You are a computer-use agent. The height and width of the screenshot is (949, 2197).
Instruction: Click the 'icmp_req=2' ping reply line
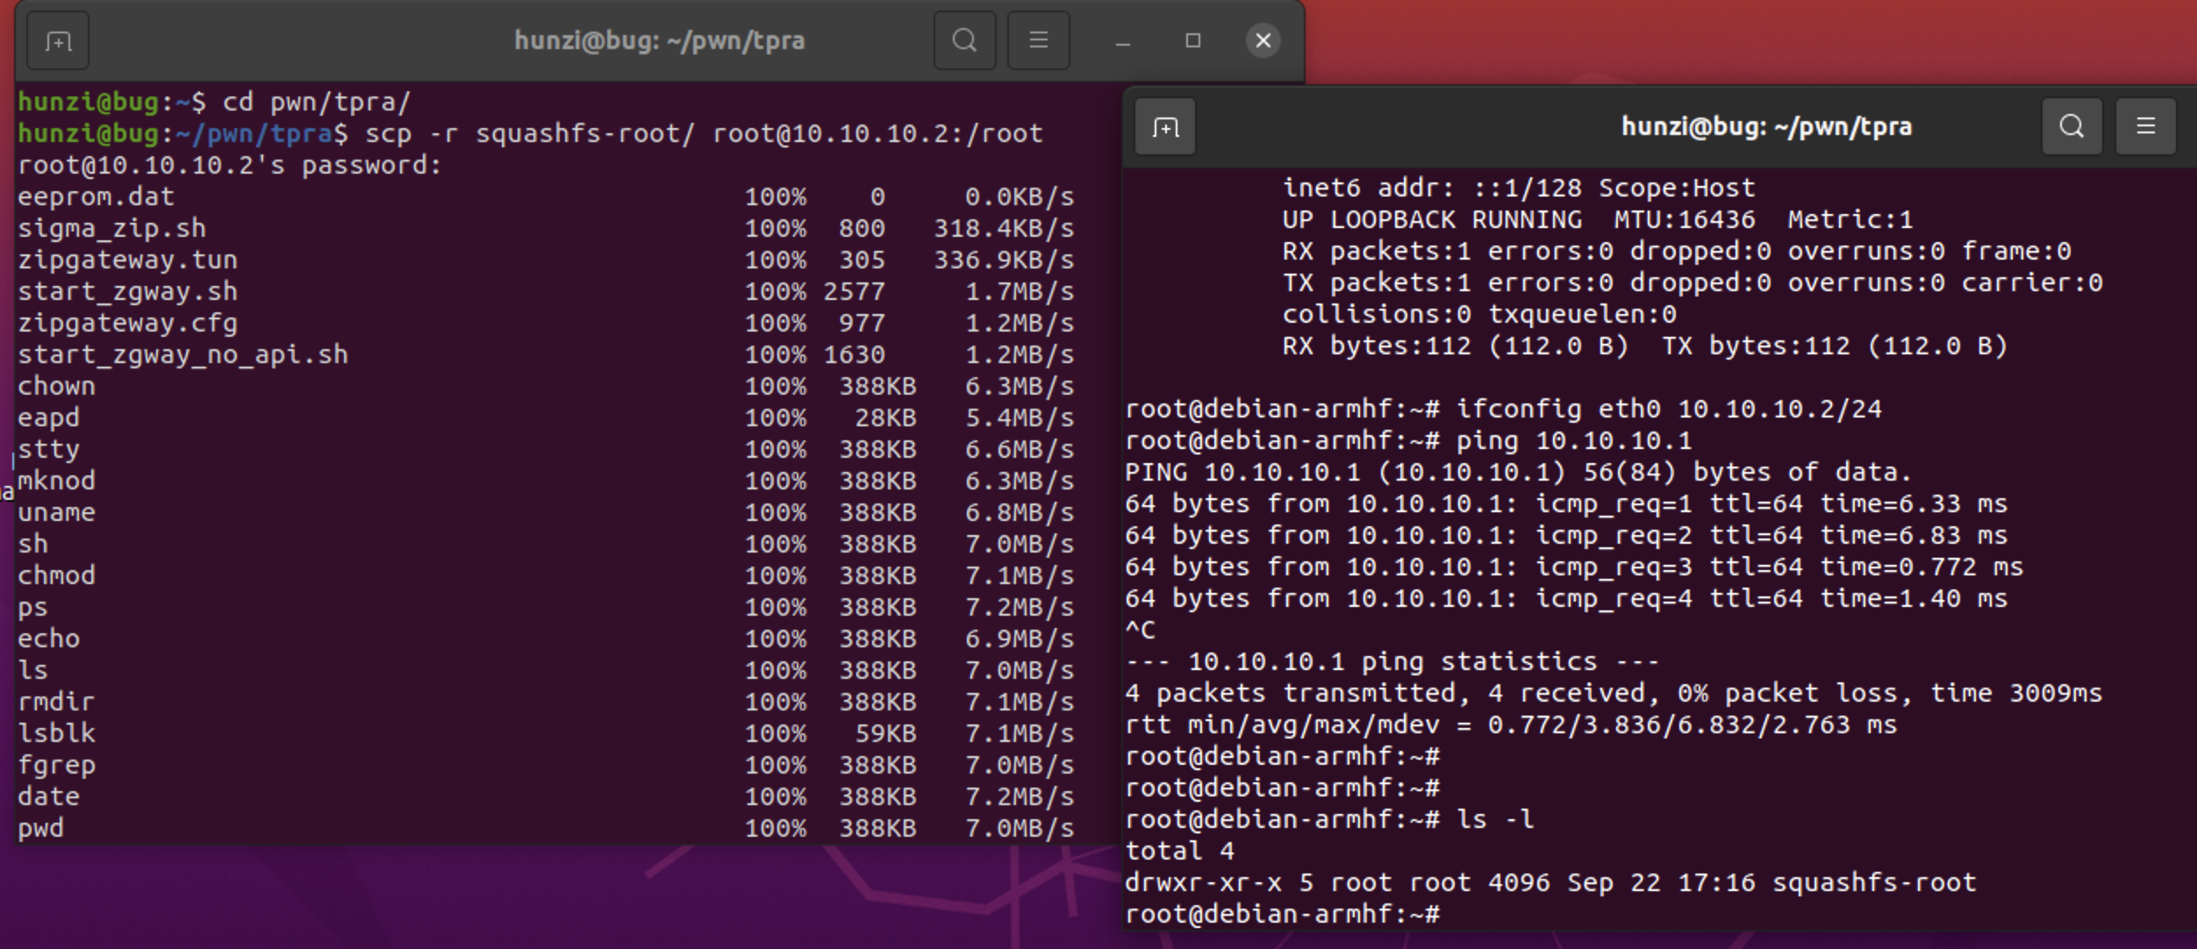(1566, 535)
